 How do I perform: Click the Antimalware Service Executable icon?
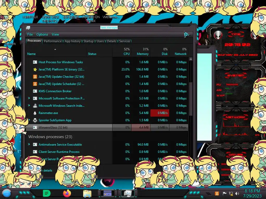pos(35,145)
